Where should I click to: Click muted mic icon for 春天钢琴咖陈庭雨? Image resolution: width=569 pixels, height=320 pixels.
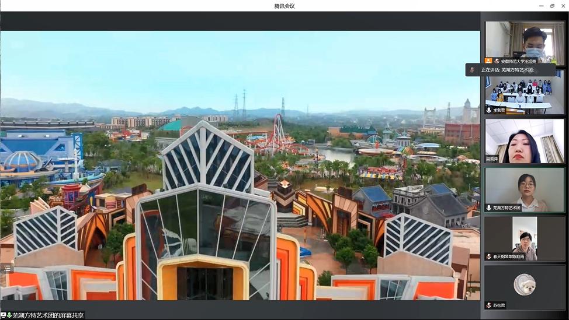pos(489,256)
